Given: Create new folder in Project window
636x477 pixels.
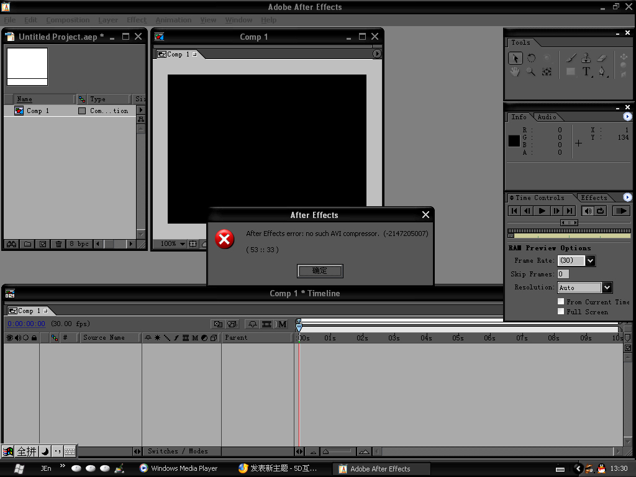Looking at the screenshot, I should (27, 243).
